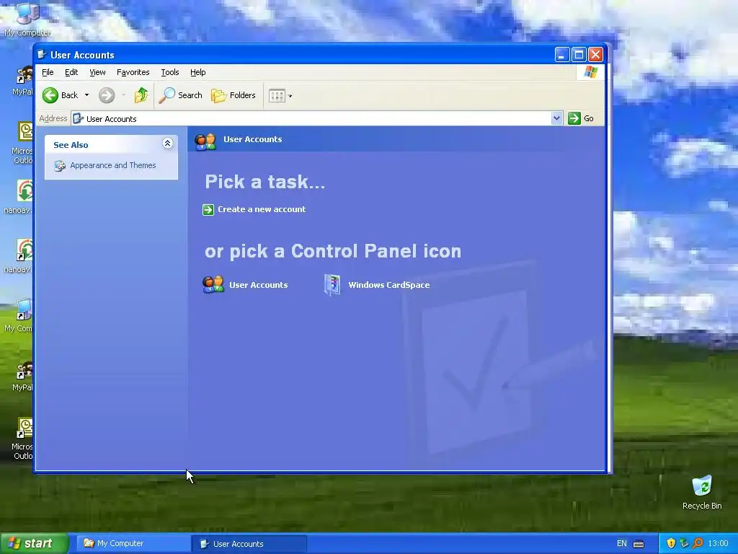This screenshot has height=554, width=738.
Task: Toggle the Folders pane button
Action: [x=233, y=95]
